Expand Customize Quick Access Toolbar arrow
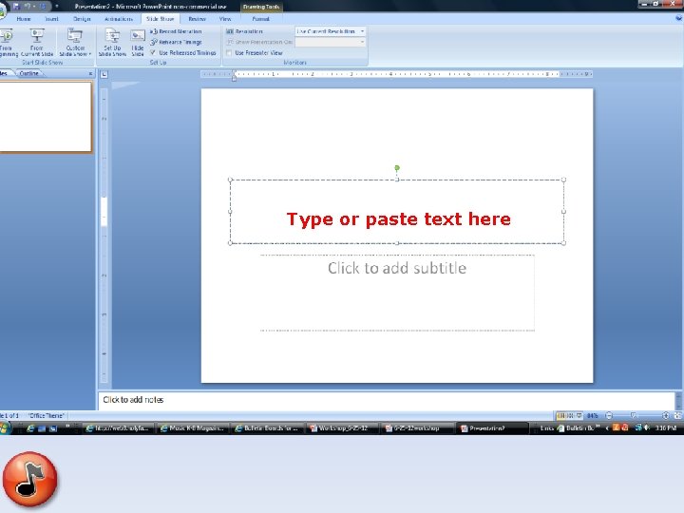The image size is (684, 513). [57, 6]
